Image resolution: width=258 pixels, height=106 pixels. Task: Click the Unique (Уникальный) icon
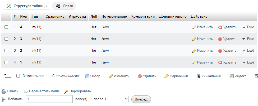coord(199,76)
